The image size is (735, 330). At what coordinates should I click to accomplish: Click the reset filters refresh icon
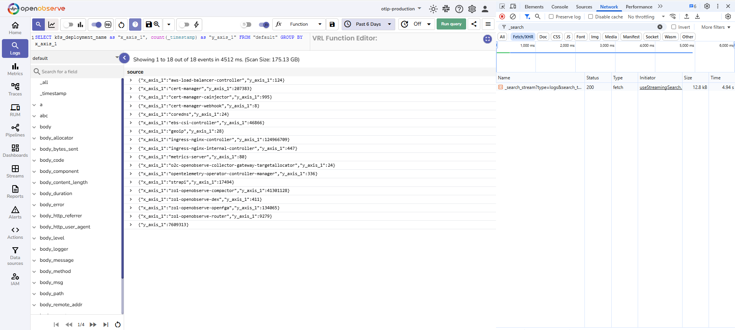(x=121, y=25)
